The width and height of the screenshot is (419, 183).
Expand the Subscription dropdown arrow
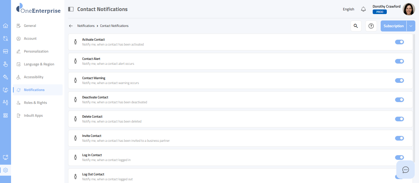click(x=411, y=26)
